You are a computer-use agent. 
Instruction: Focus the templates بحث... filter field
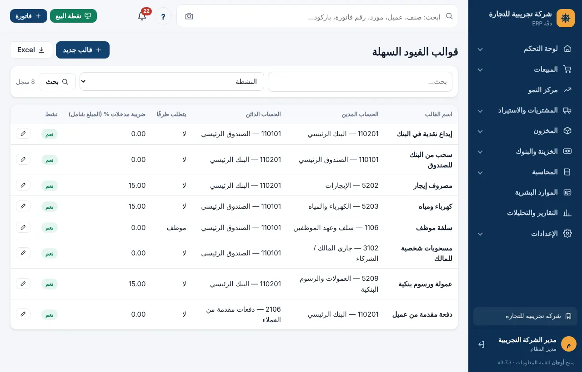coord(360,82)
